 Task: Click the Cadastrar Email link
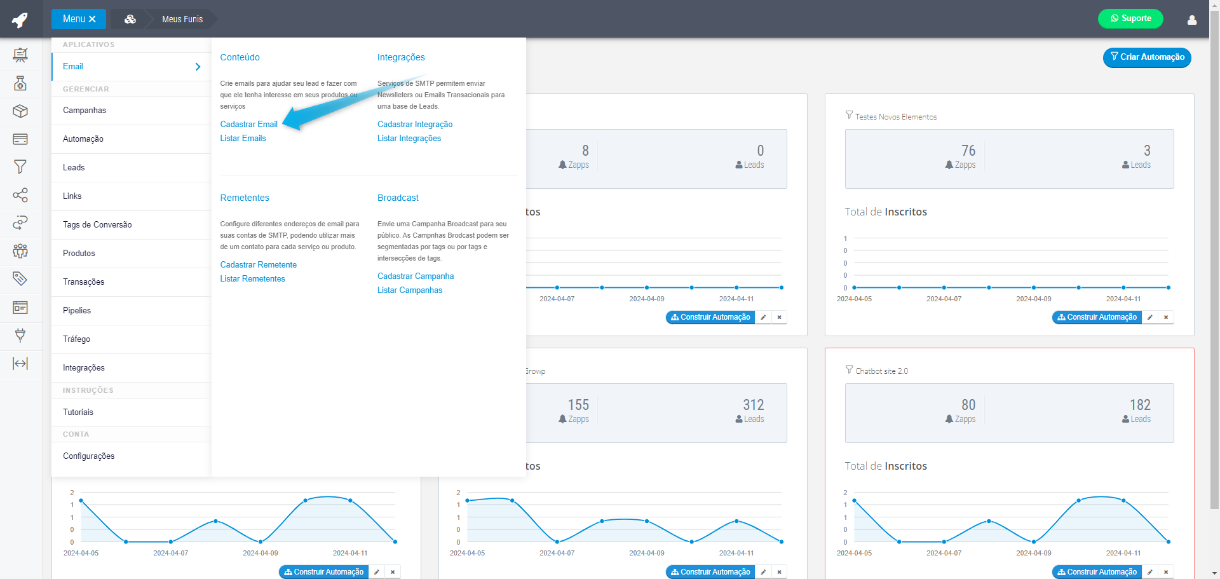click(248, 125)
